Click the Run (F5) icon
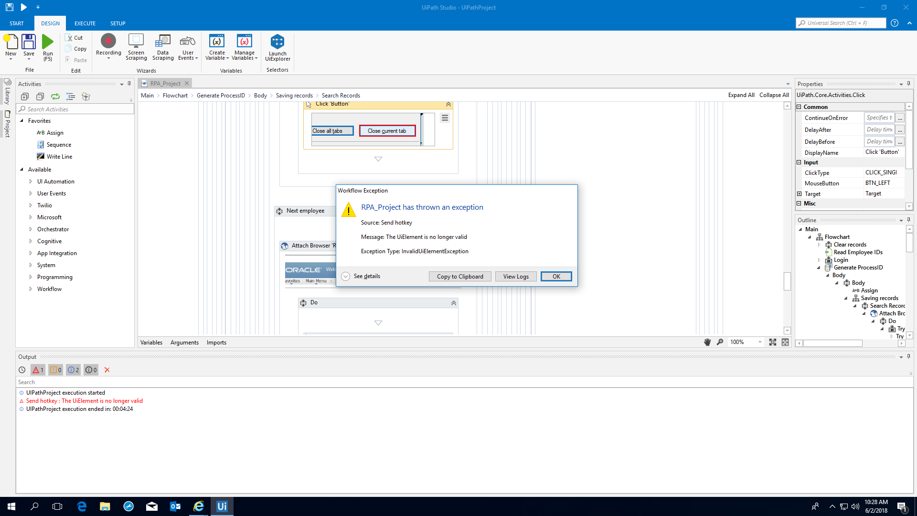Viewport: 917px width, 516px height. pos(48,43)
